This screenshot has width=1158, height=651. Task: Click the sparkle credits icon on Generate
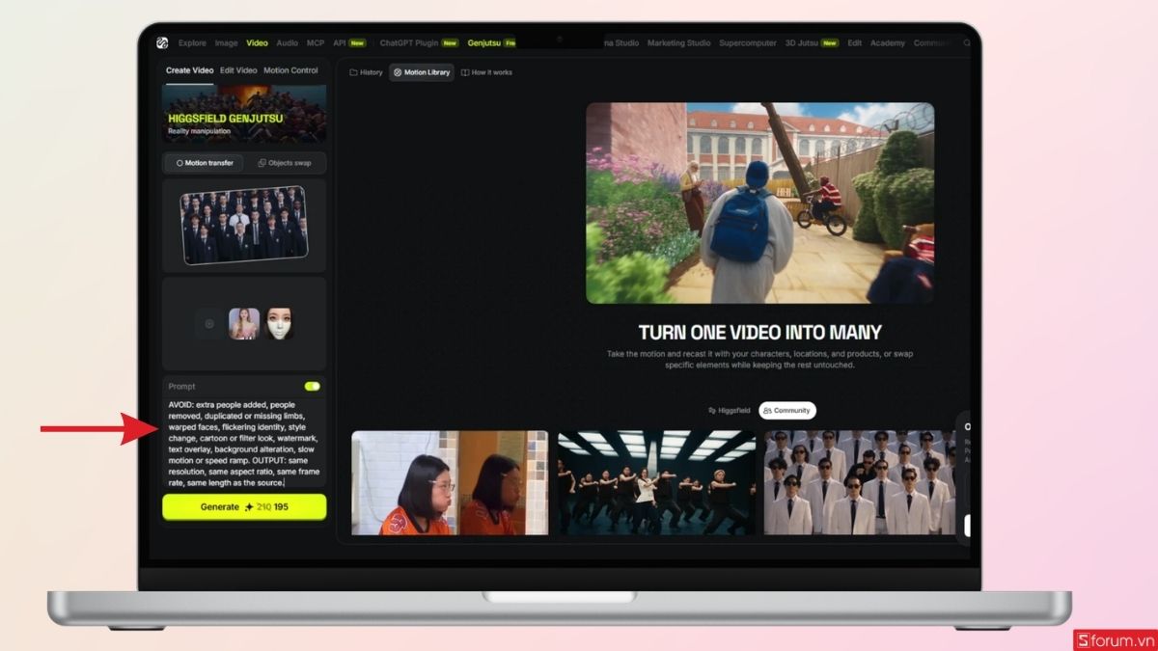pos(249,507)
